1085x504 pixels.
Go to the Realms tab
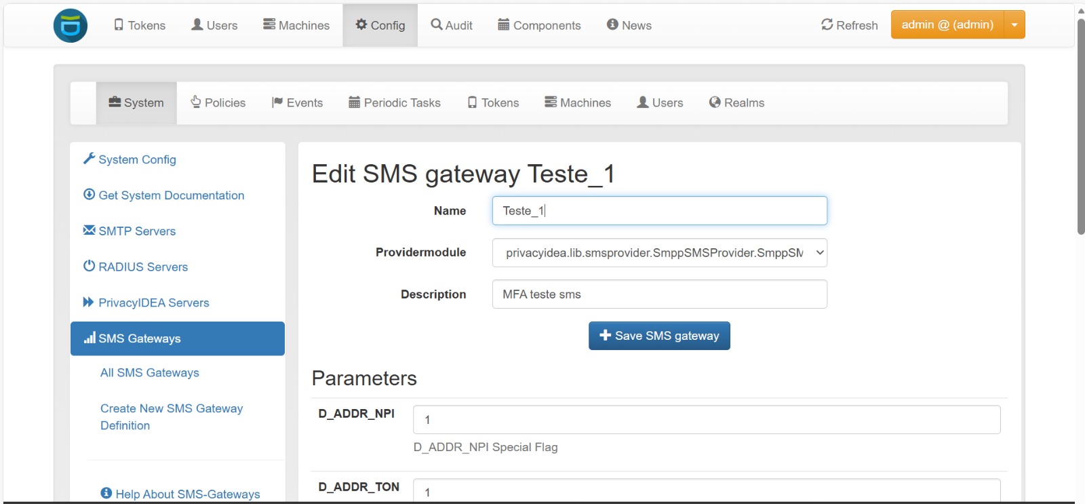click(736, 103)
